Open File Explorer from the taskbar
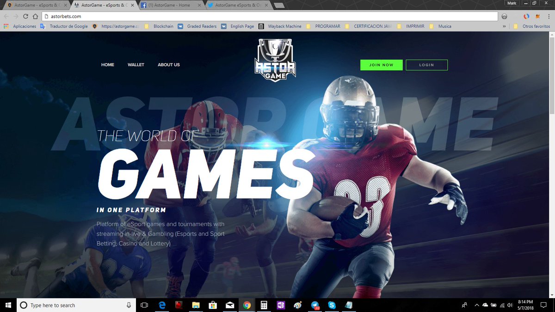555x312 pixels. coord(196,305)
